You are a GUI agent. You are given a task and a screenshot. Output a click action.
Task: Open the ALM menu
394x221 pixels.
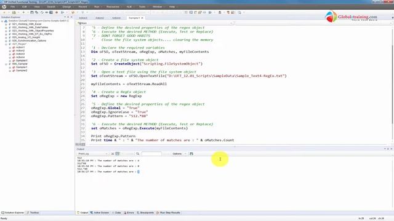coord(129,7)
